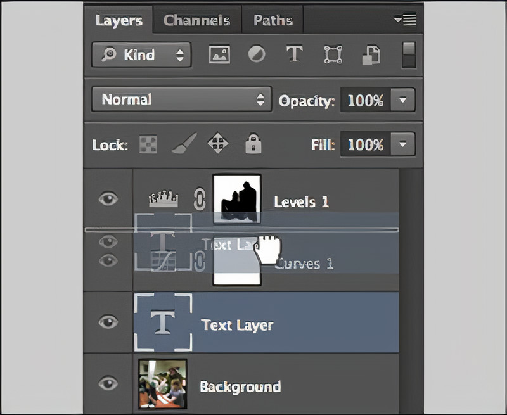Open the Kind filter dropdown
The height and width of the screenshot is (415, 507).
pos(141,55)
